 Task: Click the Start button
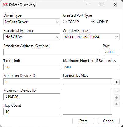tap(83, 121)
